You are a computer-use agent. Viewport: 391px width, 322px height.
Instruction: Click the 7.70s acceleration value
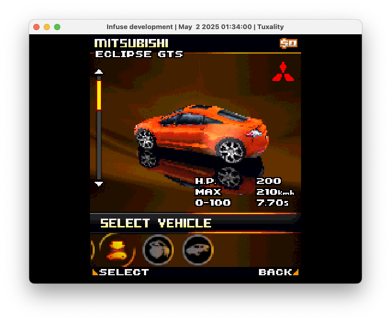point(272,203)
